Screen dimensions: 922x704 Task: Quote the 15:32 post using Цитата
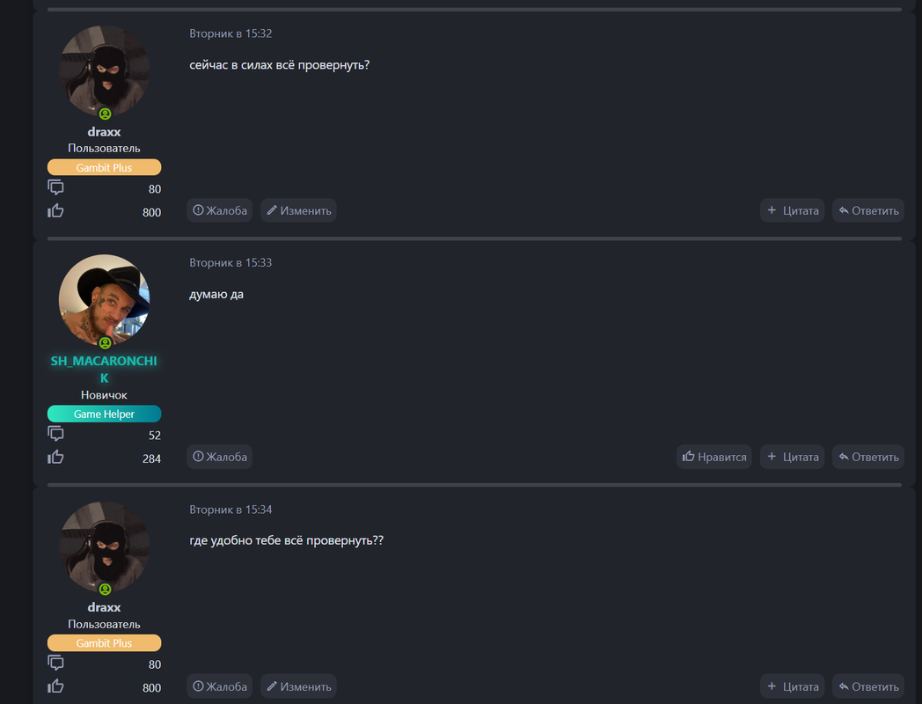click(792, 210)
